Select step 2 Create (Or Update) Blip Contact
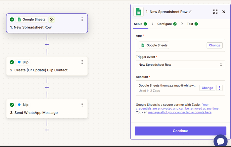The image size is (231, 147). 39,70
